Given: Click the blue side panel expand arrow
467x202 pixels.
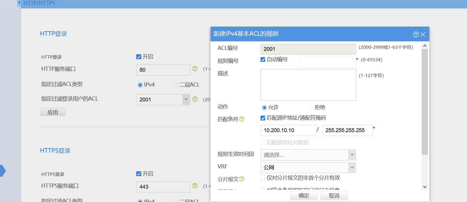Looking at the screenshot, I should [x=3, y=171].
